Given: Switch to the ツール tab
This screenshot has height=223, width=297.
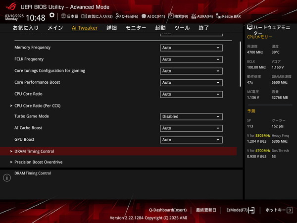Looking at the screenshot, I should tap(182, 28).
